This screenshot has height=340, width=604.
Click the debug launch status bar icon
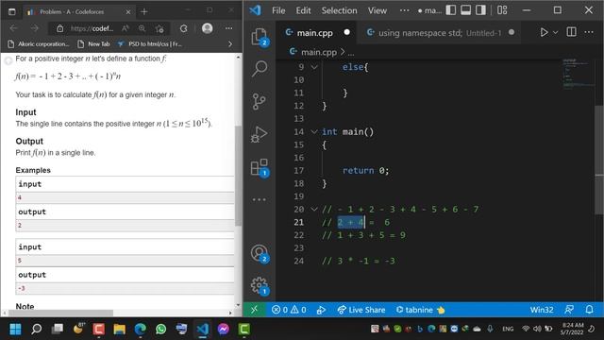click(321, 310)
